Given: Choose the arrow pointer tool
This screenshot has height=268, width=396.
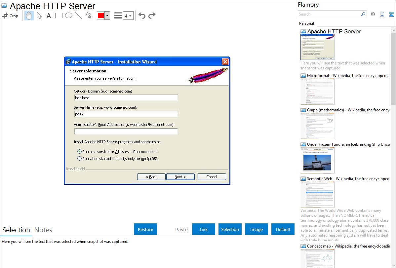Looking at the screenshot, I should point(39,16).
